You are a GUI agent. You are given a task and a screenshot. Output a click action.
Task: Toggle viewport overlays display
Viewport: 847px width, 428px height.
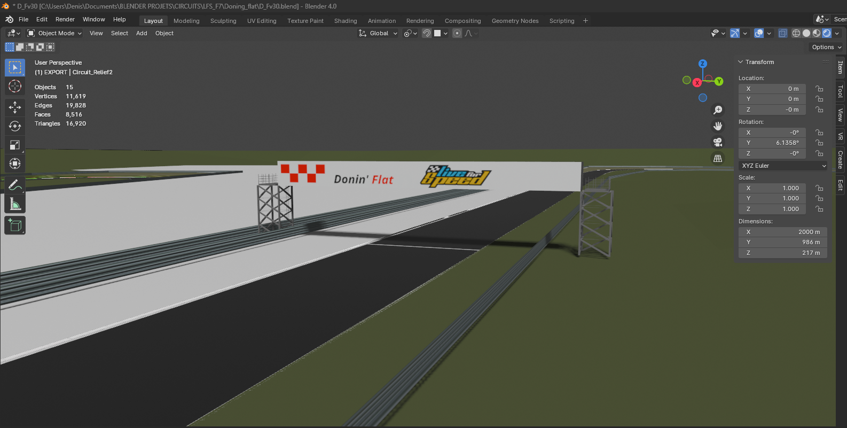pyautogui.click(x=759, y=33)
